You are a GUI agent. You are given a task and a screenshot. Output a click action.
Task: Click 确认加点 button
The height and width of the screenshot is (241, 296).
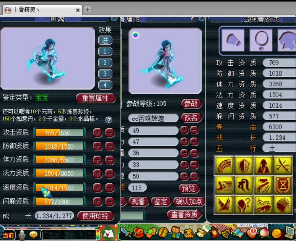click(189, 201)
